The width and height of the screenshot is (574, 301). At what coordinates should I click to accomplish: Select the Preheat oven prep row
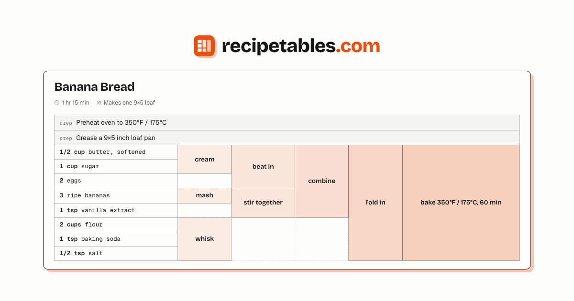287,123
